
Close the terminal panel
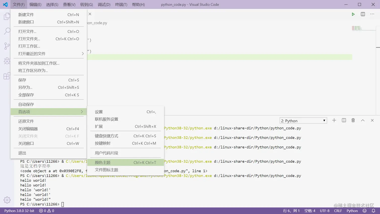(x=372, y=120)
